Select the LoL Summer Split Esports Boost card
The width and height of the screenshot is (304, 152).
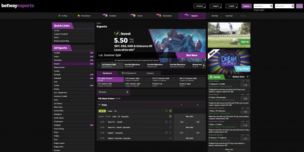(112, 66)
